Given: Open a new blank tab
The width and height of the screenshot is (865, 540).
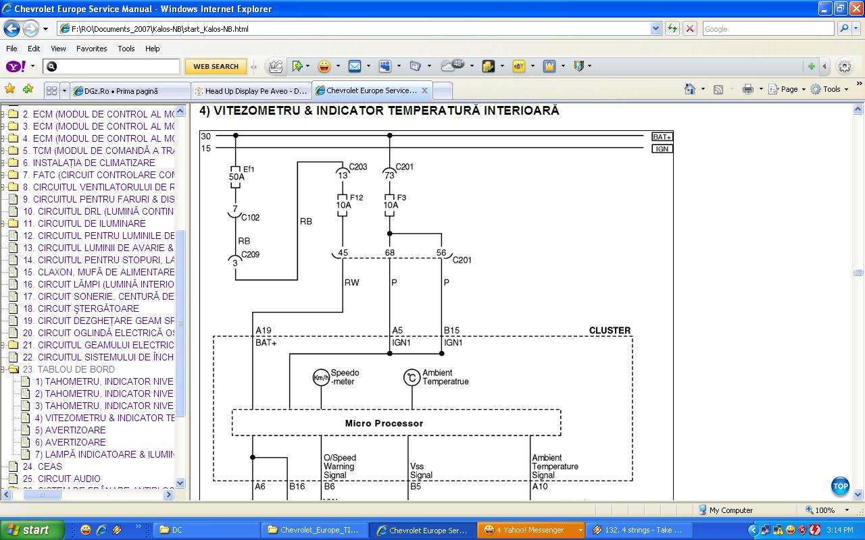Looking at the screenshot, I should tap(443, 90).
